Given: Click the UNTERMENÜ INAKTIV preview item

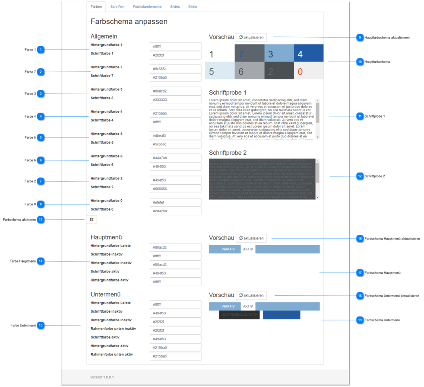Looking at the screenshot, I should (239, 315).
